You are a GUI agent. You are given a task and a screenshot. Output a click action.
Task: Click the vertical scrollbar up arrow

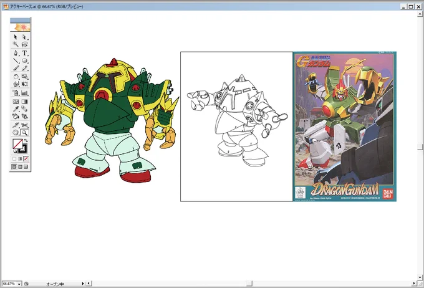point(420,14)
